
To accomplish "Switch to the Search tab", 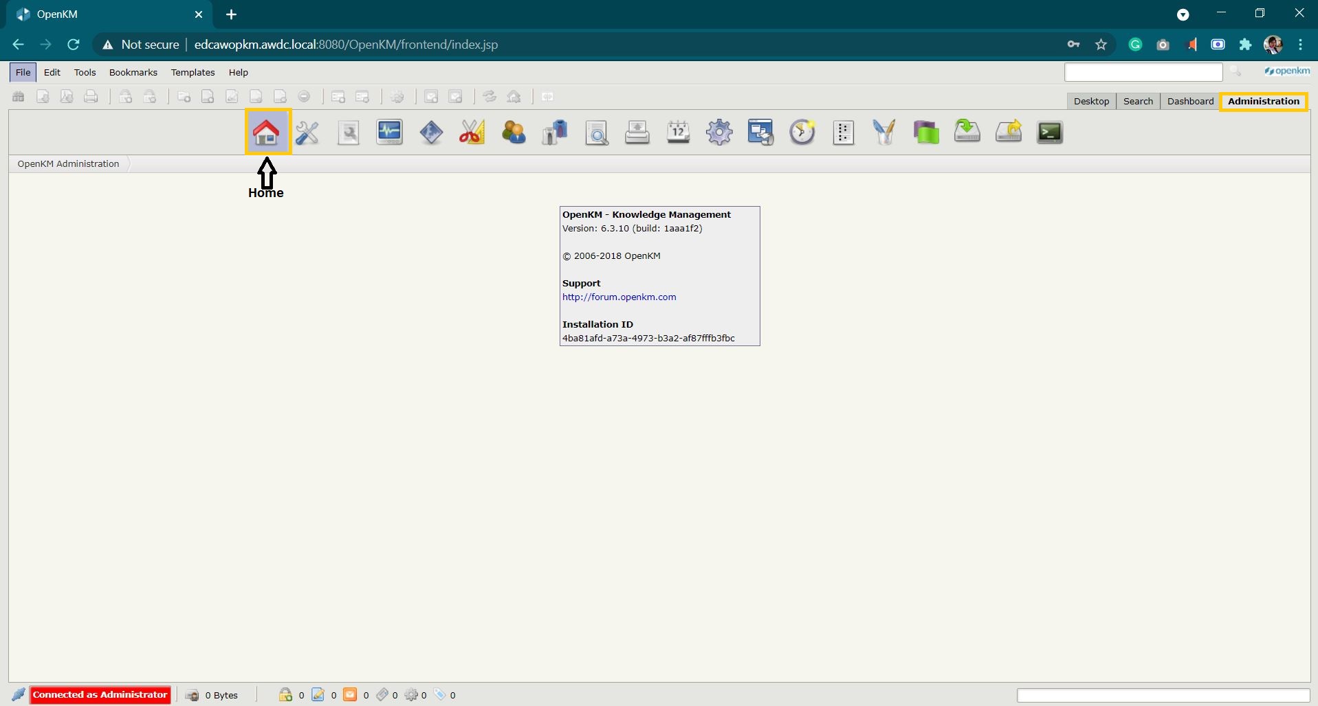I will (x=1138, y=101).
